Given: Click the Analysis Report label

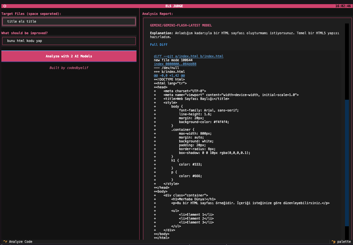Looking at the screenshot, I should (157, 14).
